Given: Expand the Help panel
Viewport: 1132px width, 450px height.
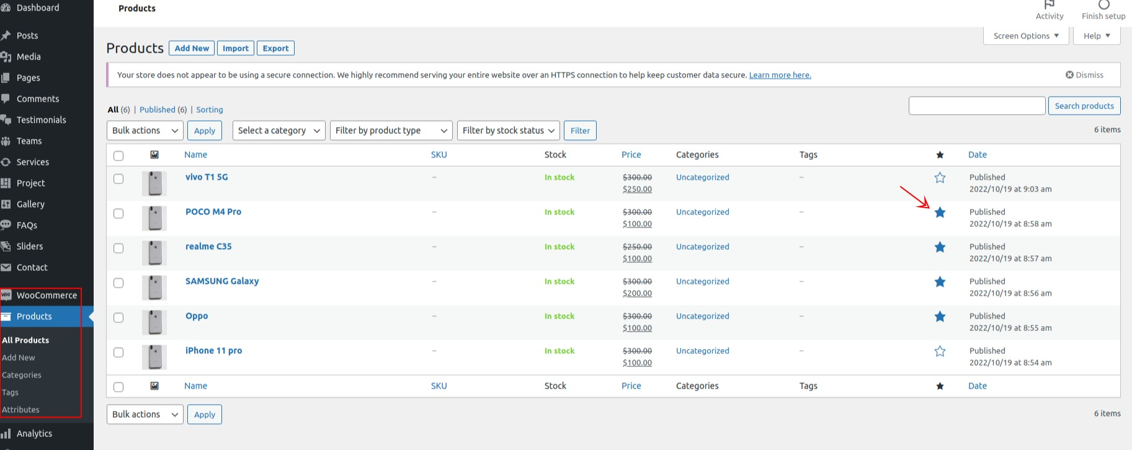Looking at the screenshot, I should point(1097,36).
